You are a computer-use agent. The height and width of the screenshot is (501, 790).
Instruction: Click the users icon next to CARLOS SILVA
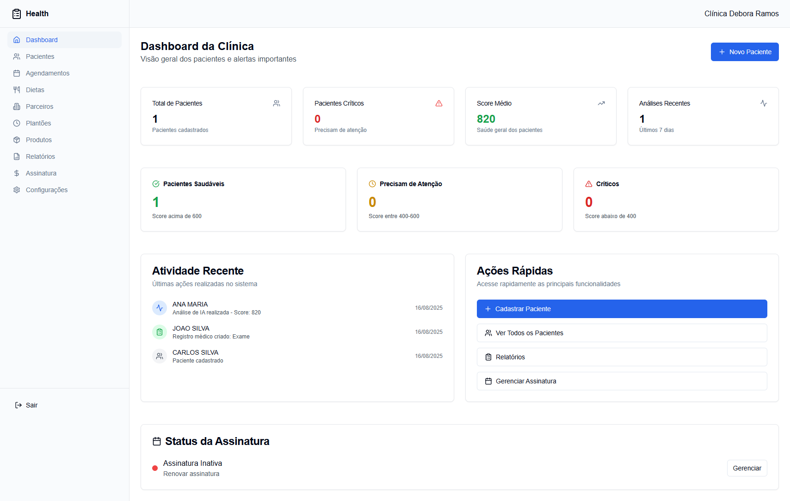click(160, 356)
